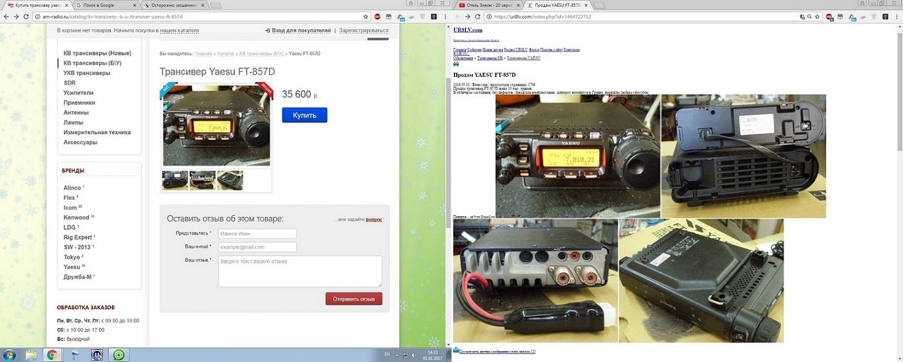Open the 'Вход для покупателей' link
The image size is (903, 362).
[301, 30]
